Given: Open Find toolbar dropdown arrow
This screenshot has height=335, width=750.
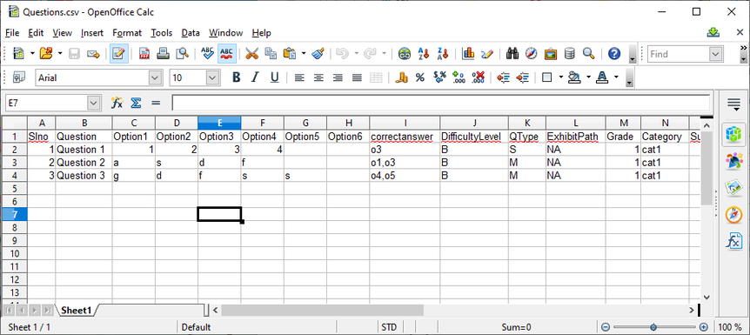Looking at the screenshot, I should pos(716,54).
